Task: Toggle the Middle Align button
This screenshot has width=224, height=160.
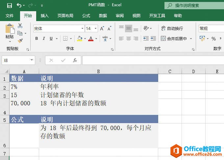Action: click(x=129, y=28)
